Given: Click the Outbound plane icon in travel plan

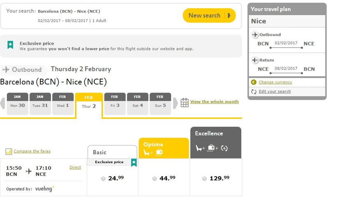Looking at the screenshot, I should click(255, 35).
